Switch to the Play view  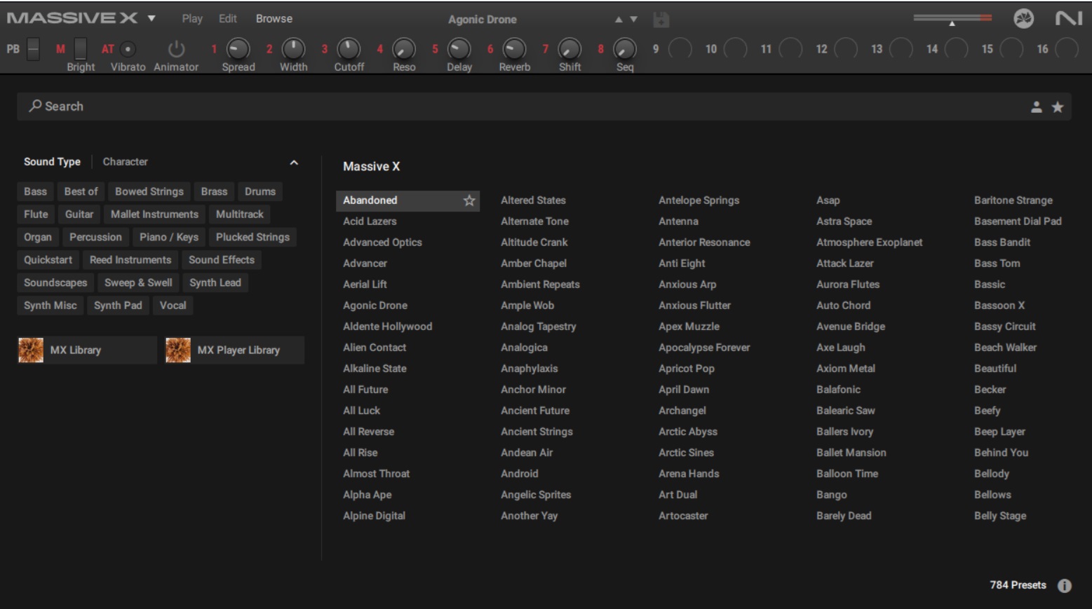tap(192, 19)
